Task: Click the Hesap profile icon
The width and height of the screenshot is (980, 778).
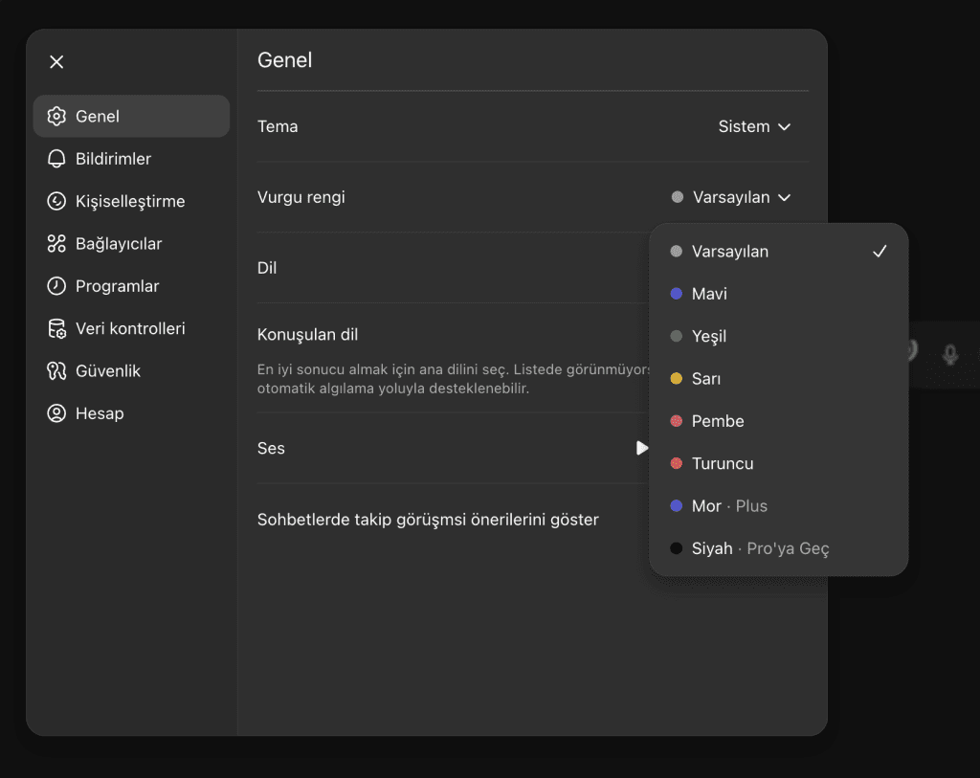Action: click(x=56, y=413)
